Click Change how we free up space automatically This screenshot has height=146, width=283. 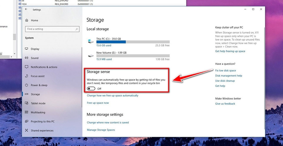point(112,95)
